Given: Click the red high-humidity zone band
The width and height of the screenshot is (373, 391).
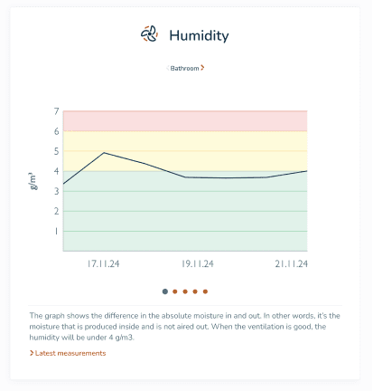Looking at the screenshot, I should (x=185, y=121).
